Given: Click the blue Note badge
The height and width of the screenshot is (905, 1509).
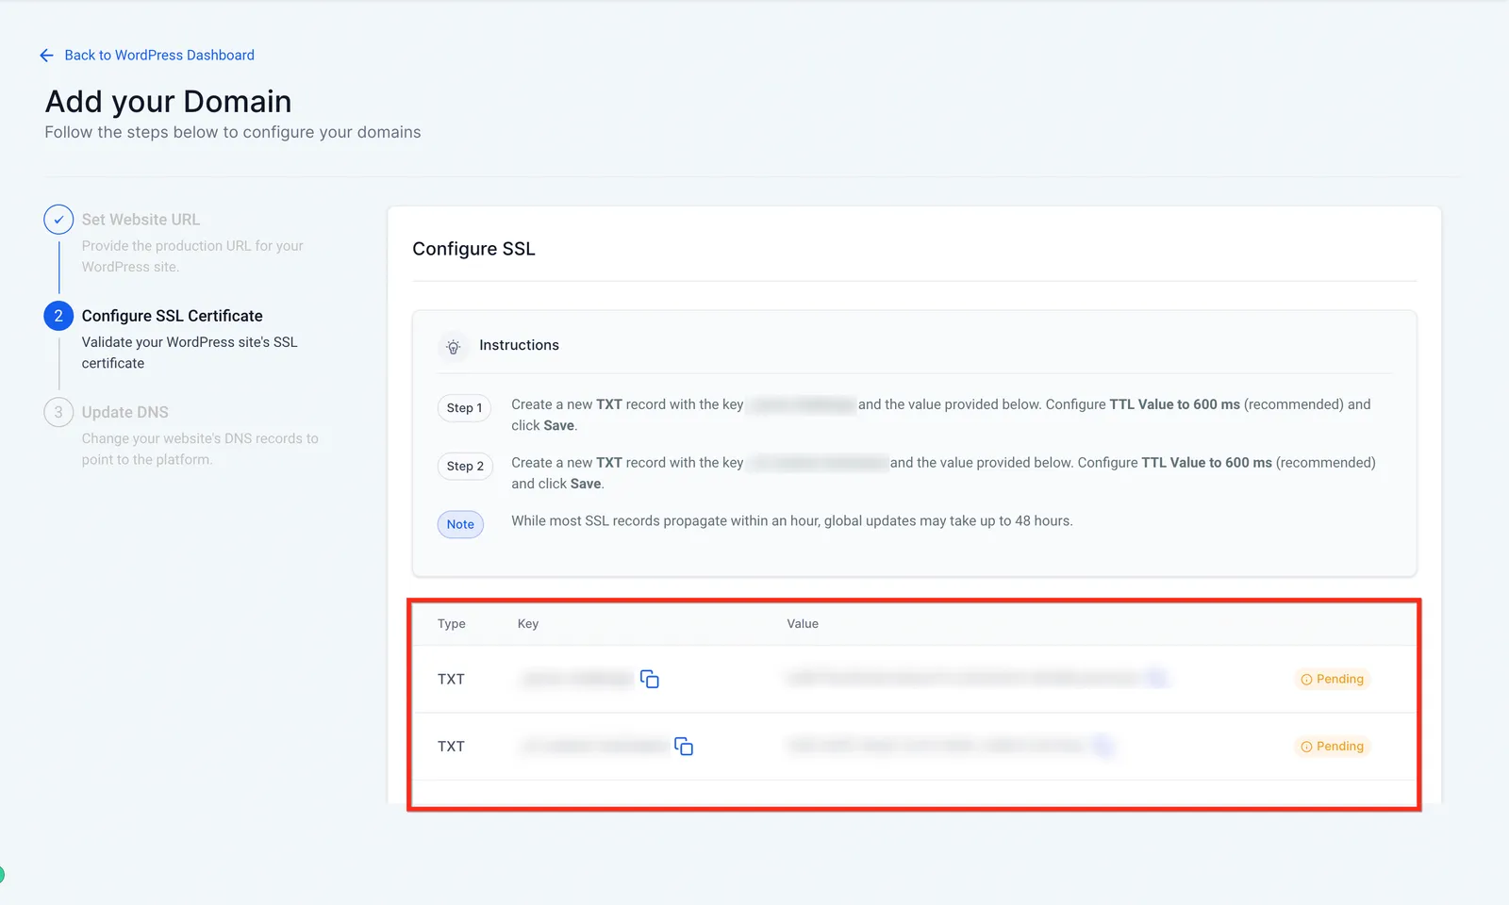Looking at the screenshot, I should click(x=460, y=525).
